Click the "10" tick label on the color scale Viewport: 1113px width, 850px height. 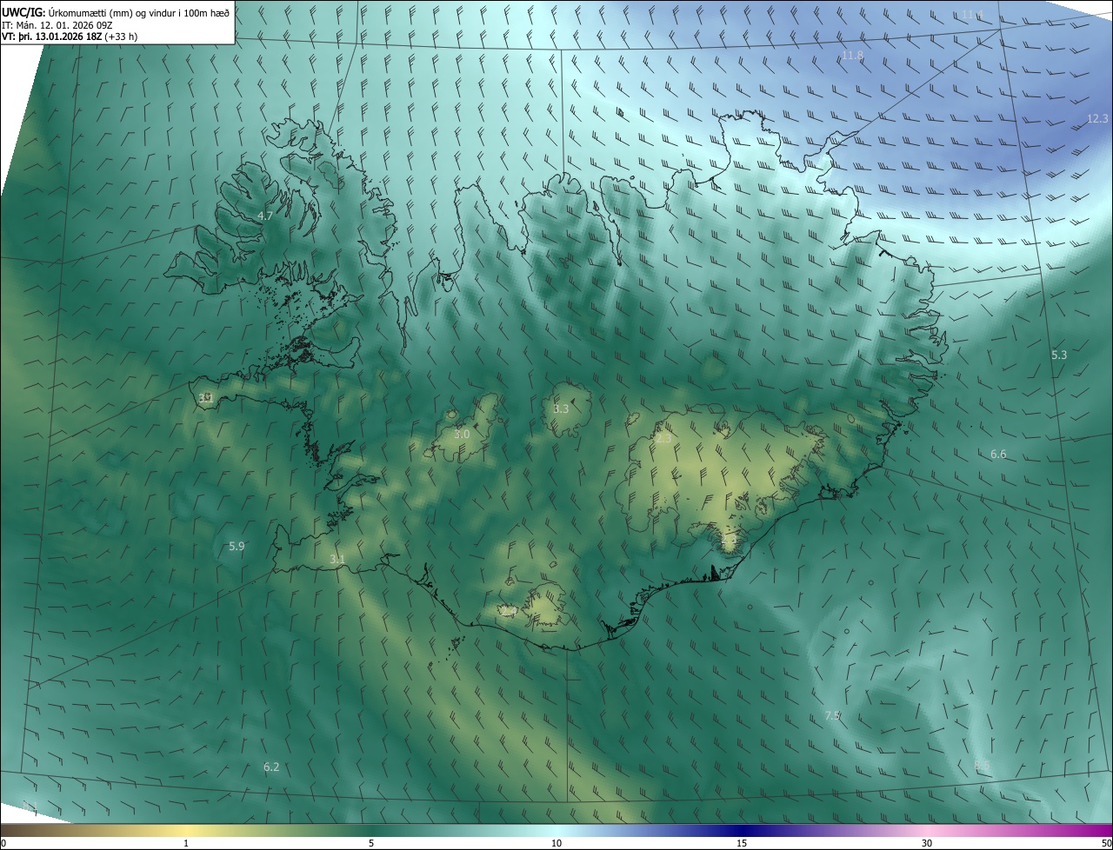pos(556,843)
